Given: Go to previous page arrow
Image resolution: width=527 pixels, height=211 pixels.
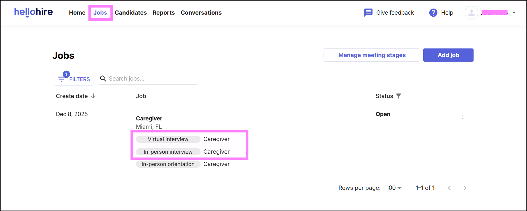Looking at the screenshot, I should (449, 188).
